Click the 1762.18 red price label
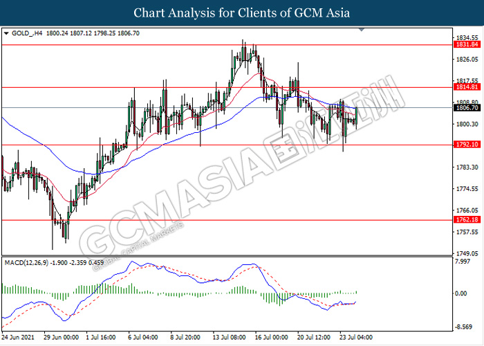The height and width of the screenshot is (346, 484). click(467, 219)
